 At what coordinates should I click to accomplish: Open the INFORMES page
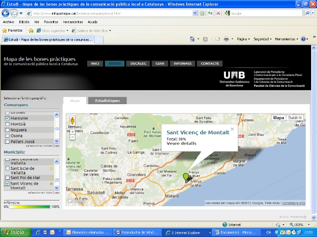[x=183, y=64]
